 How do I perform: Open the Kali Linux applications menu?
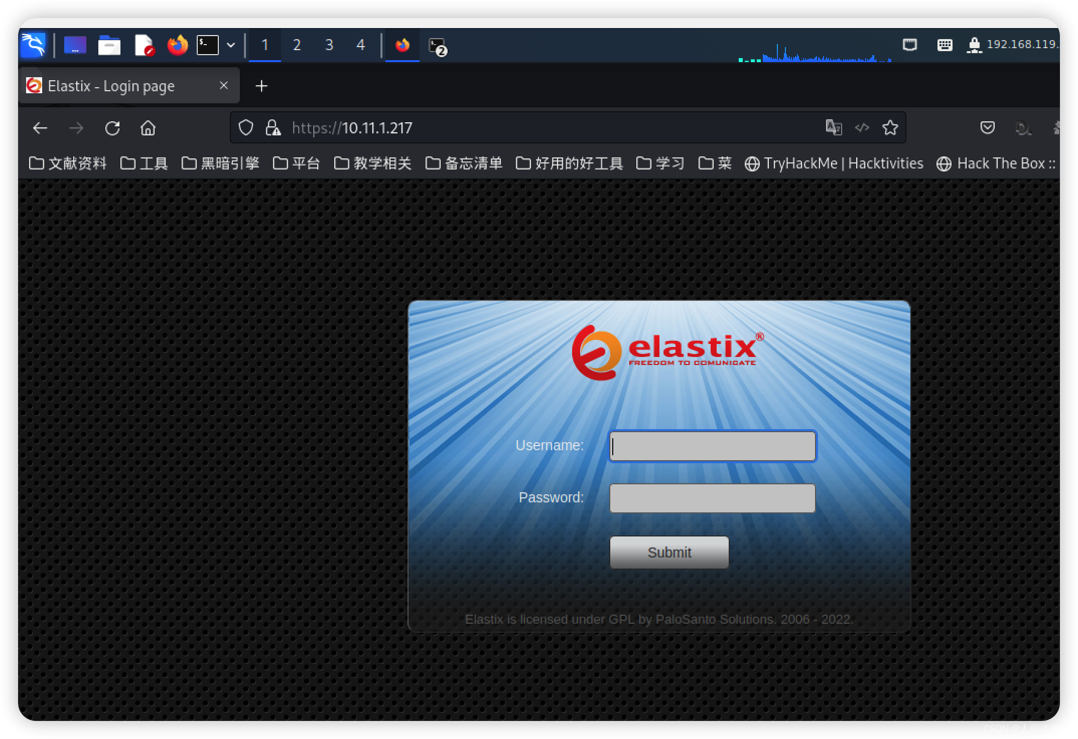[33, 45]
